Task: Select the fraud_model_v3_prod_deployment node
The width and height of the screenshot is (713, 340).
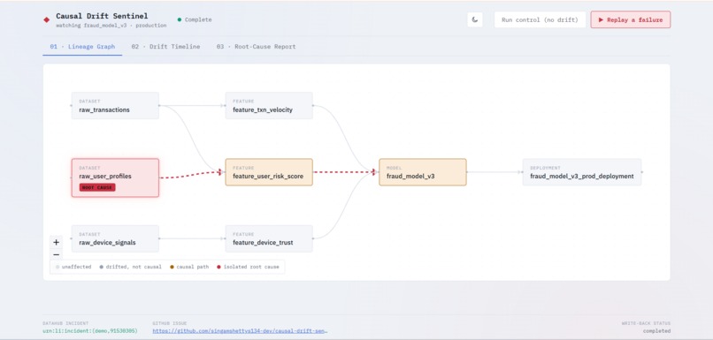Action: pos(581,172)
